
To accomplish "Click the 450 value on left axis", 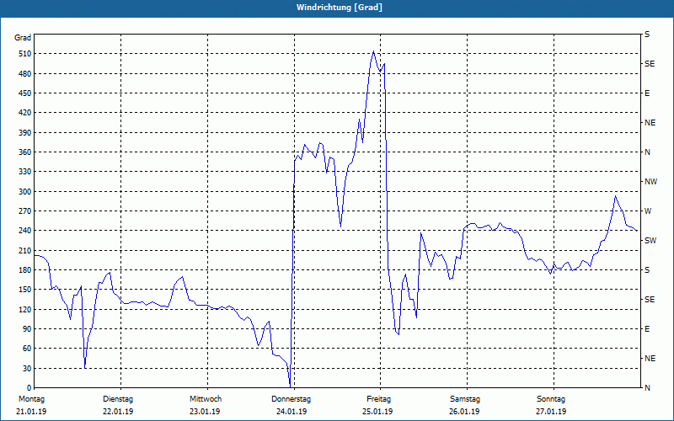I will [x=24, y=93].
